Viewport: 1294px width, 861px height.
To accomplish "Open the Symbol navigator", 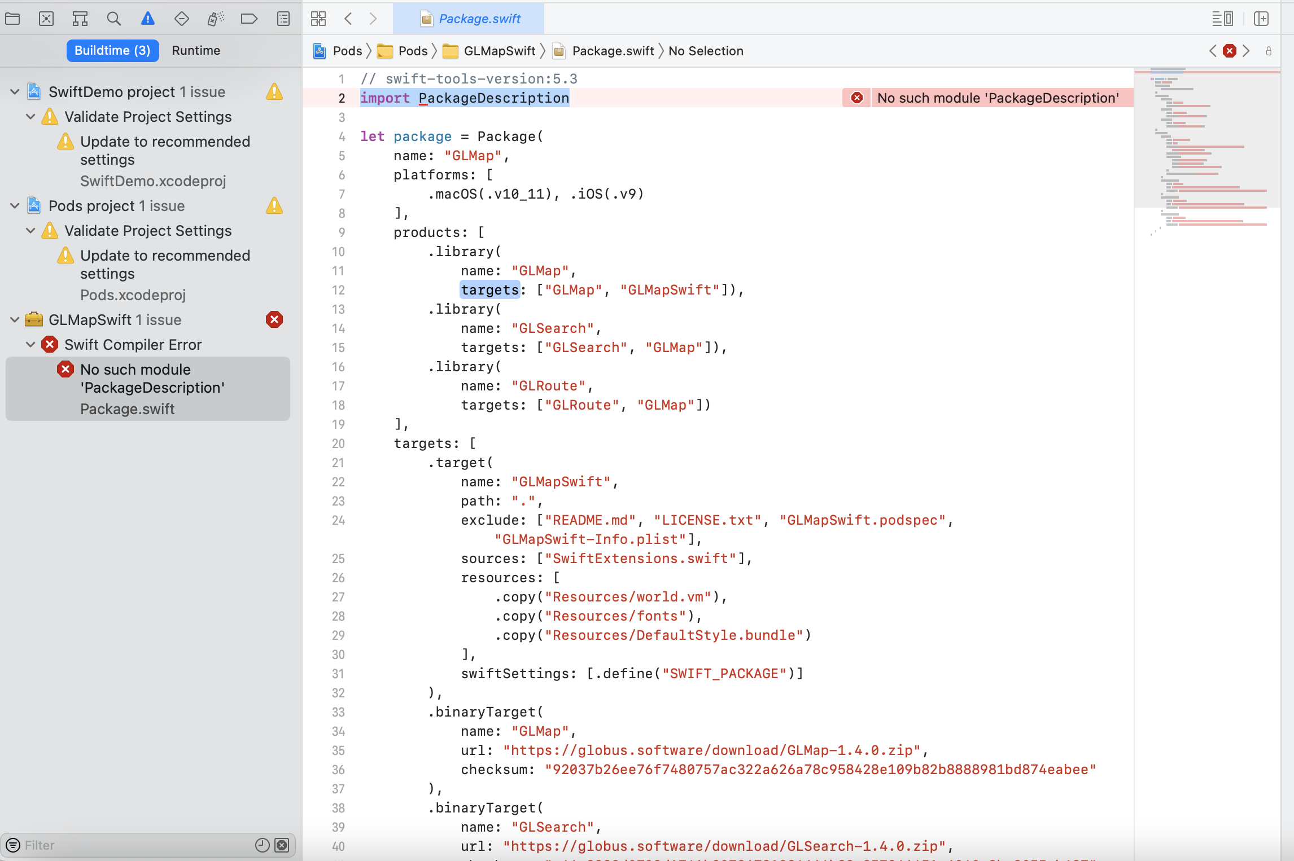I will coord(80,19).
